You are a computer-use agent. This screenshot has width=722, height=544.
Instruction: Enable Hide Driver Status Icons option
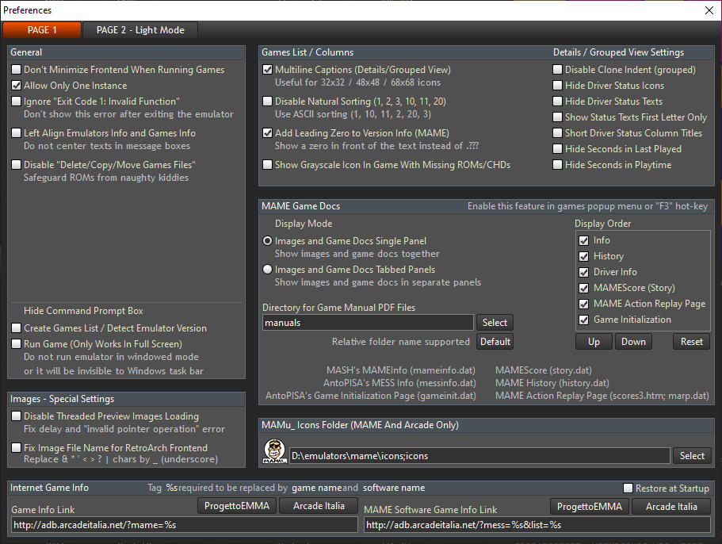(558, 86)
